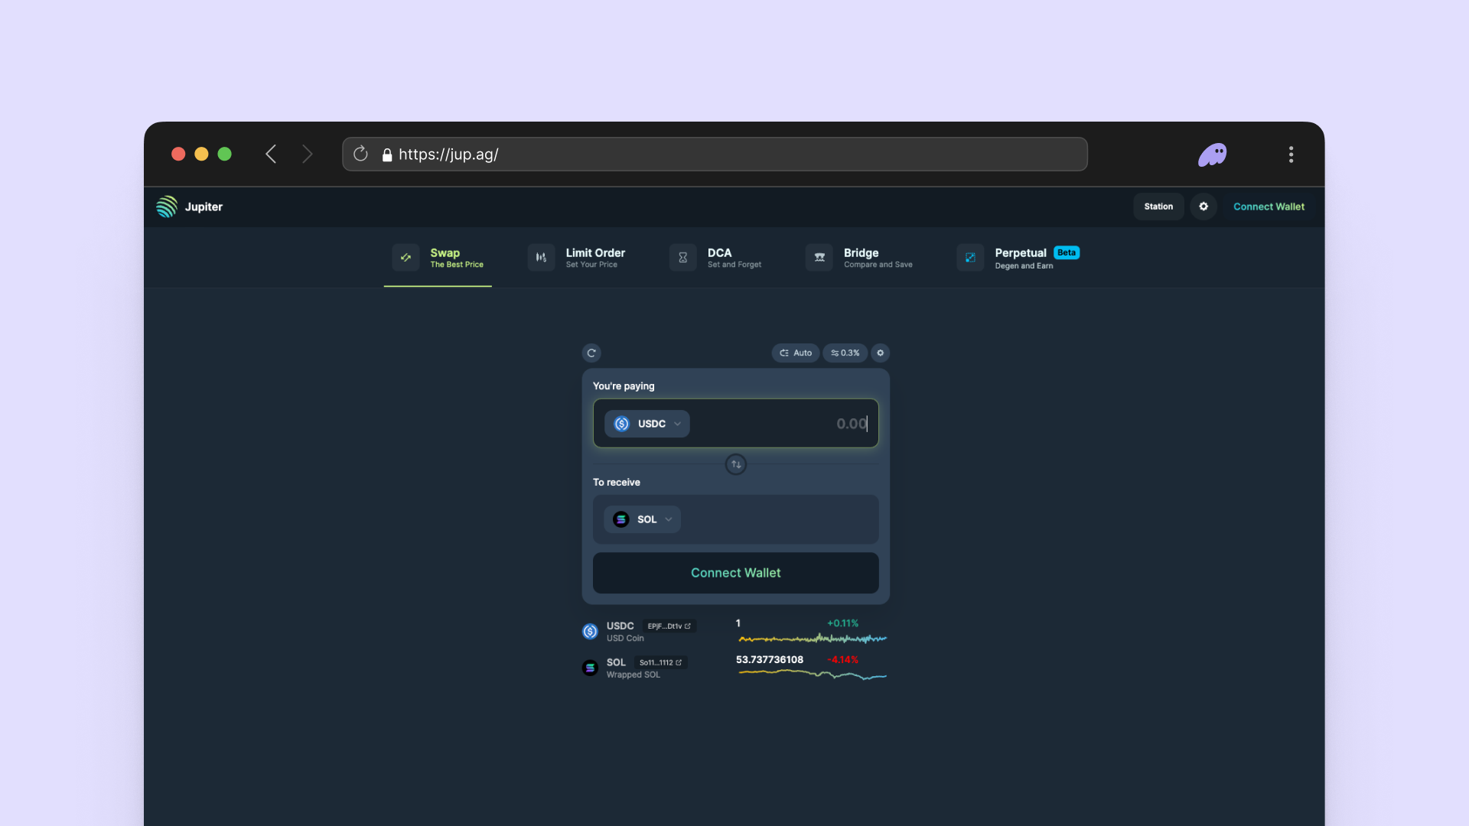Image resolution: width=1469 pixels, height=826 pixels.
Task: Open the Phantom ghost browser extension icon
Action: (1212, 154)
